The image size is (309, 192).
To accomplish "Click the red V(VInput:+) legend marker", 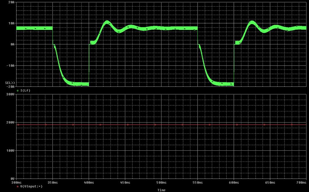I will click(18, 187).
